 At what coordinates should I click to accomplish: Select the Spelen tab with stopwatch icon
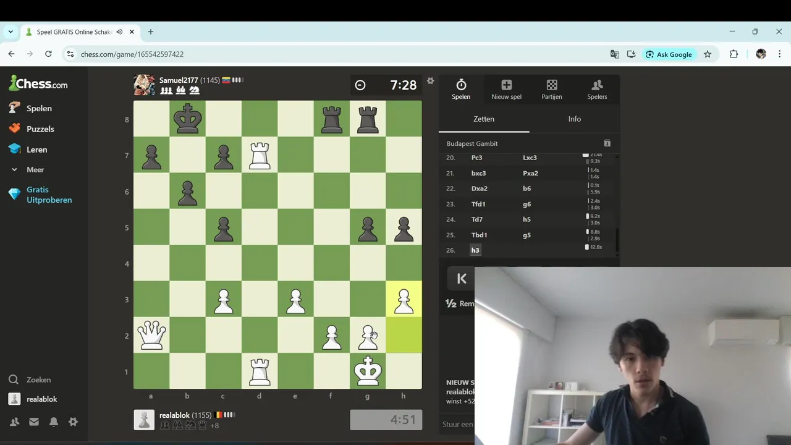[x=461, y=89]
